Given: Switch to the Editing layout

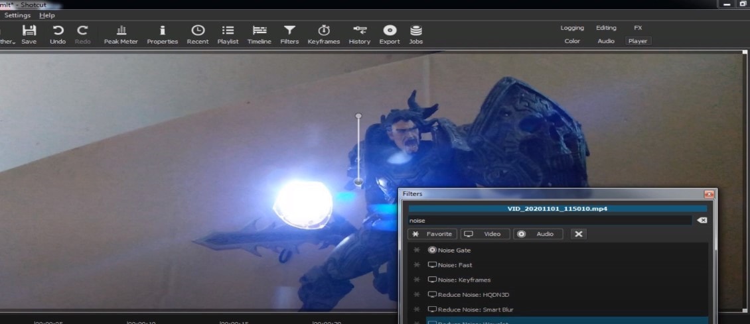Looking at the screenshot, I should (606, 28).
